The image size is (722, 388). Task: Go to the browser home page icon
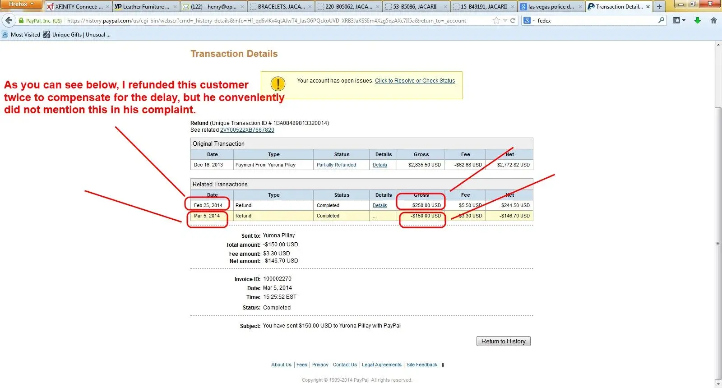pyautogui.click(x=714, y=20)
